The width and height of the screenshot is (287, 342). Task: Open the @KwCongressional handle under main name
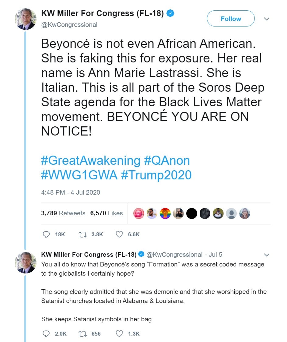point(69,25)
